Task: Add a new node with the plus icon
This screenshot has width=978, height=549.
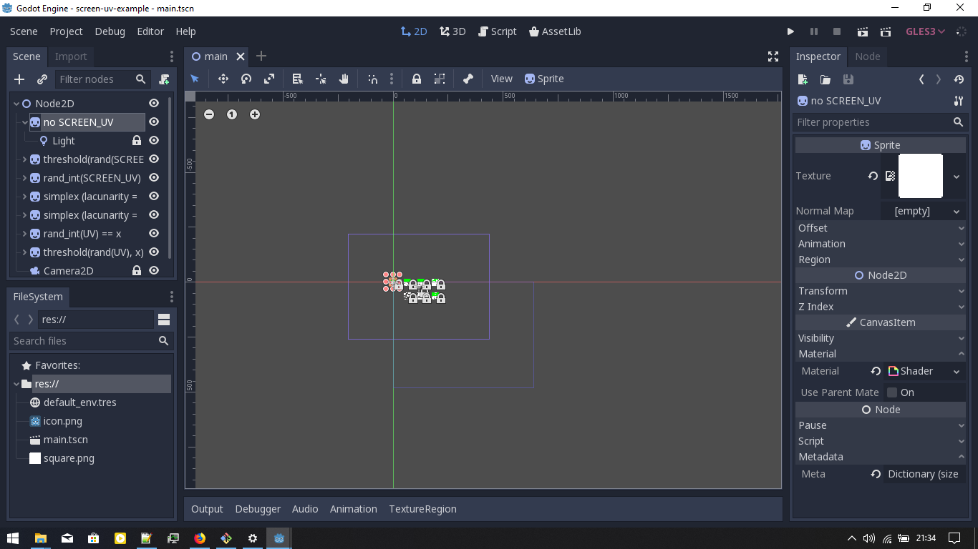Action: click(x=19, y=79)
